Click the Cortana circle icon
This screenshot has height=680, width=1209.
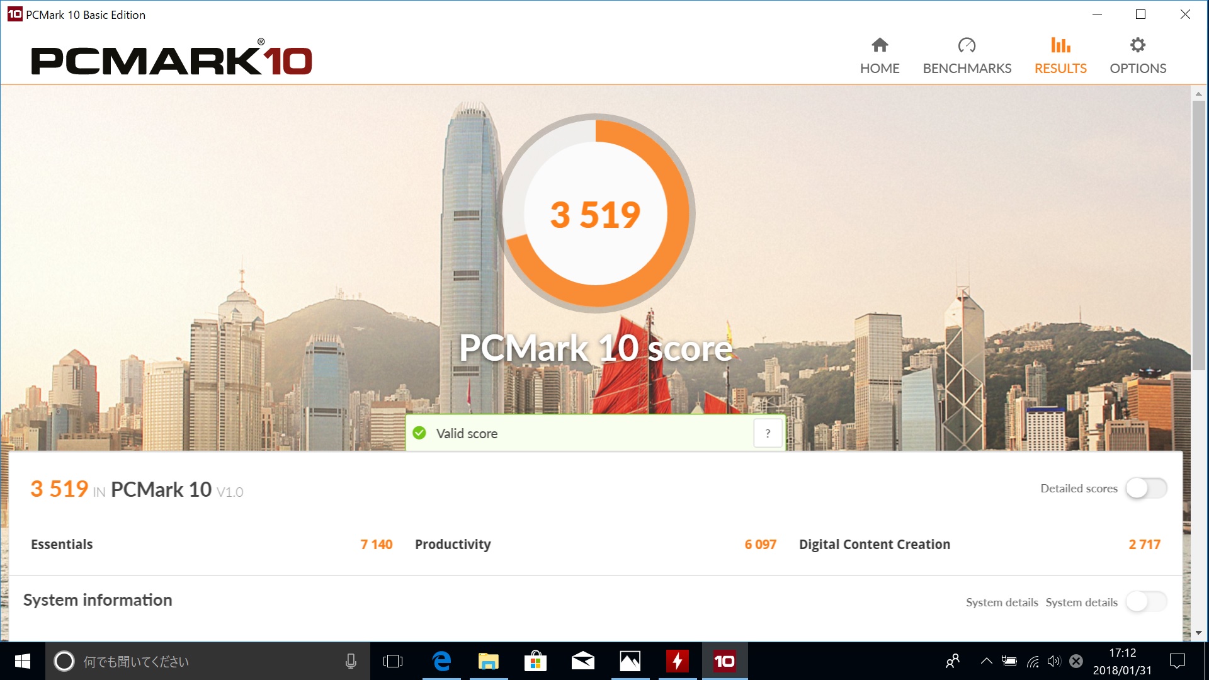tap(64, 661)
